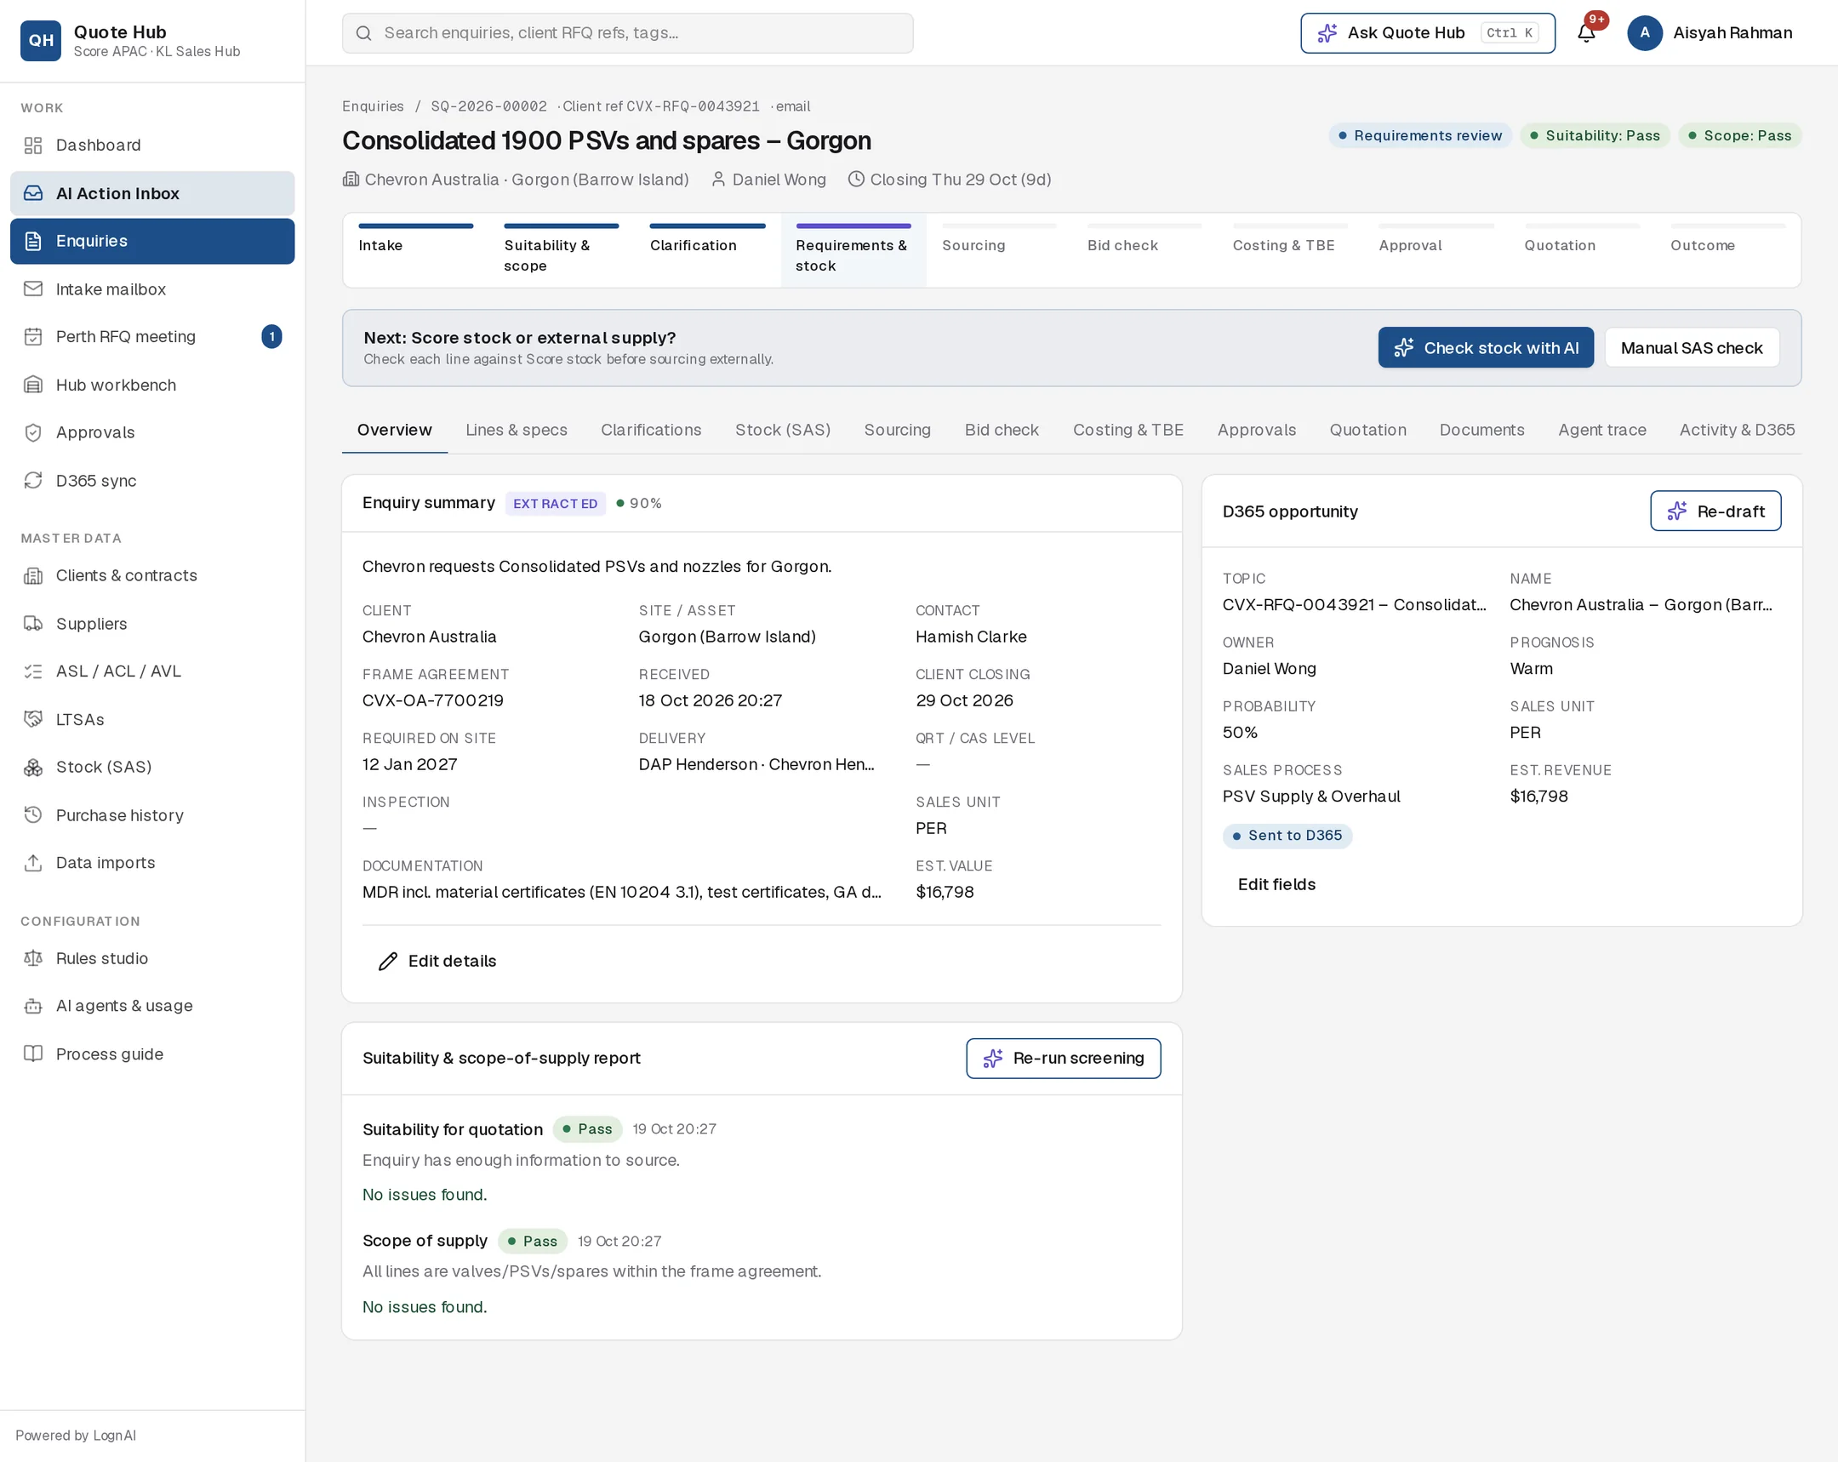Image resolution: width=1838 pixels, height=1462 pixels.
Task: Click the Aisyah Rahman avatar
Action: 1645,33
